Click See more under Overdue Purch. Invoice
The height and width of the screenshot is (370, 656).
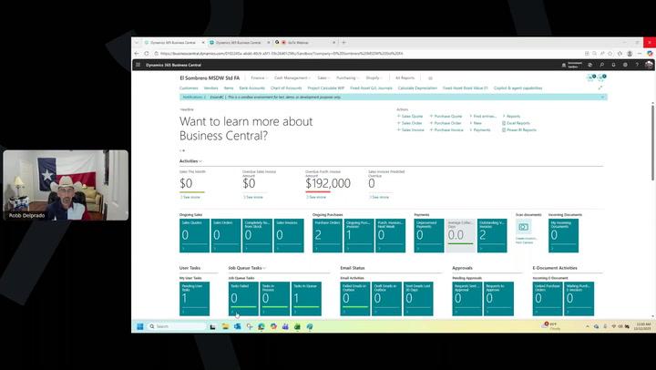(317, 197)
